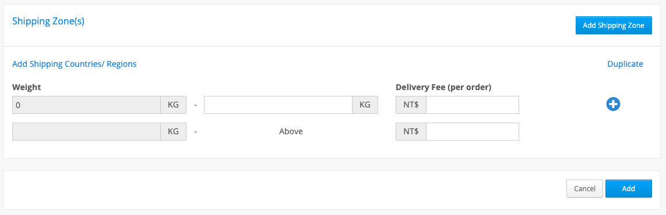Click the NT$ currency label in the second row
This screenshot has height=215, width=666.
coord(411,132)
